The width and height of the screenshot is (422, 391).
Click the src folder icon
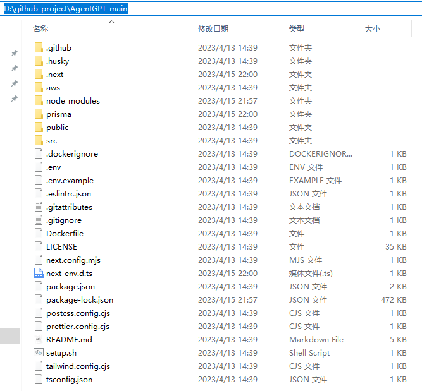(39, 140)
